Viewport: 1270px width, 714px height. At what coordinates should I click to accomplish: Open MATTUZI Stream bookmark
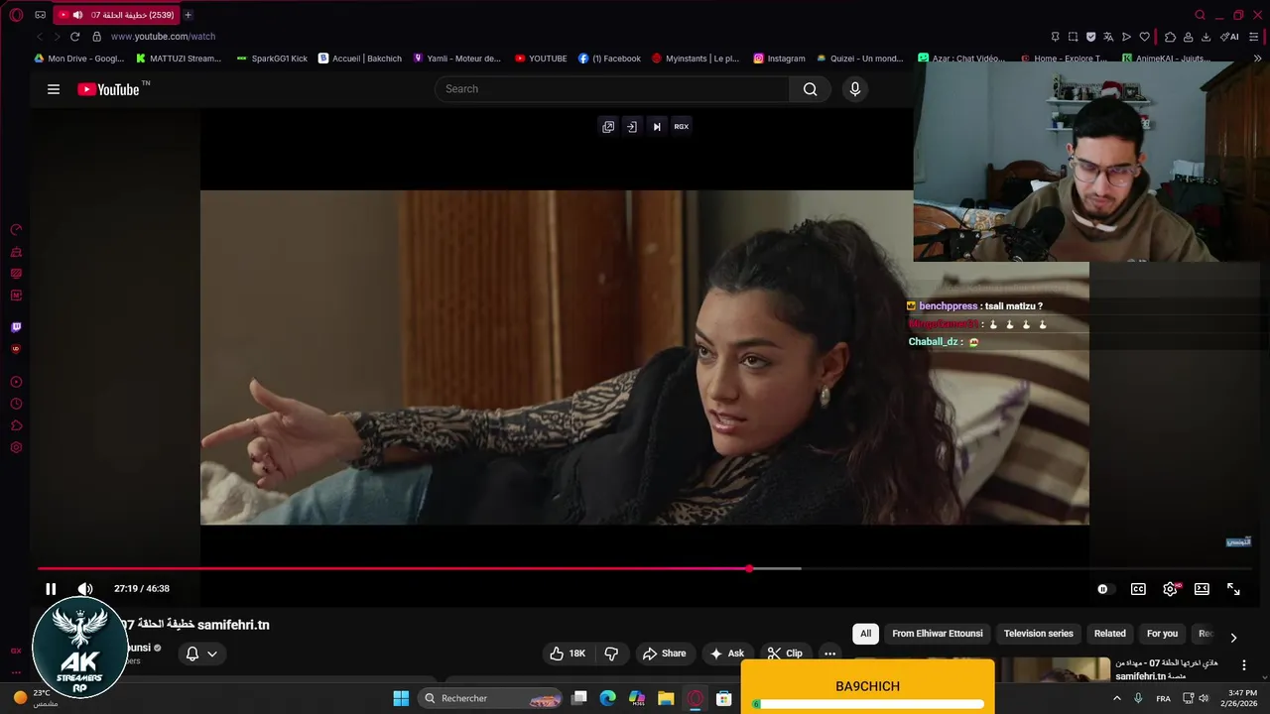[x=178, y=59]
